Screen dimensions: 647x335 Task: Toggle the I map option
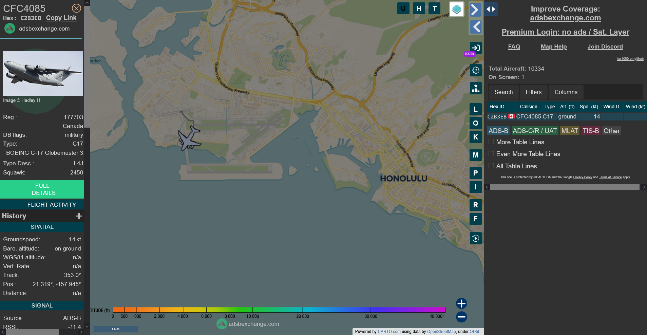476,187
